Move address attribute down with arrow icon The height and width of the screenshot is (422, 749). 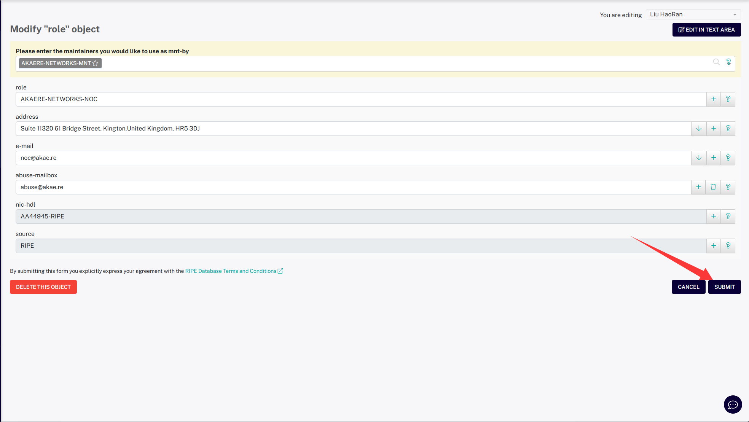(x=699, y=129)
